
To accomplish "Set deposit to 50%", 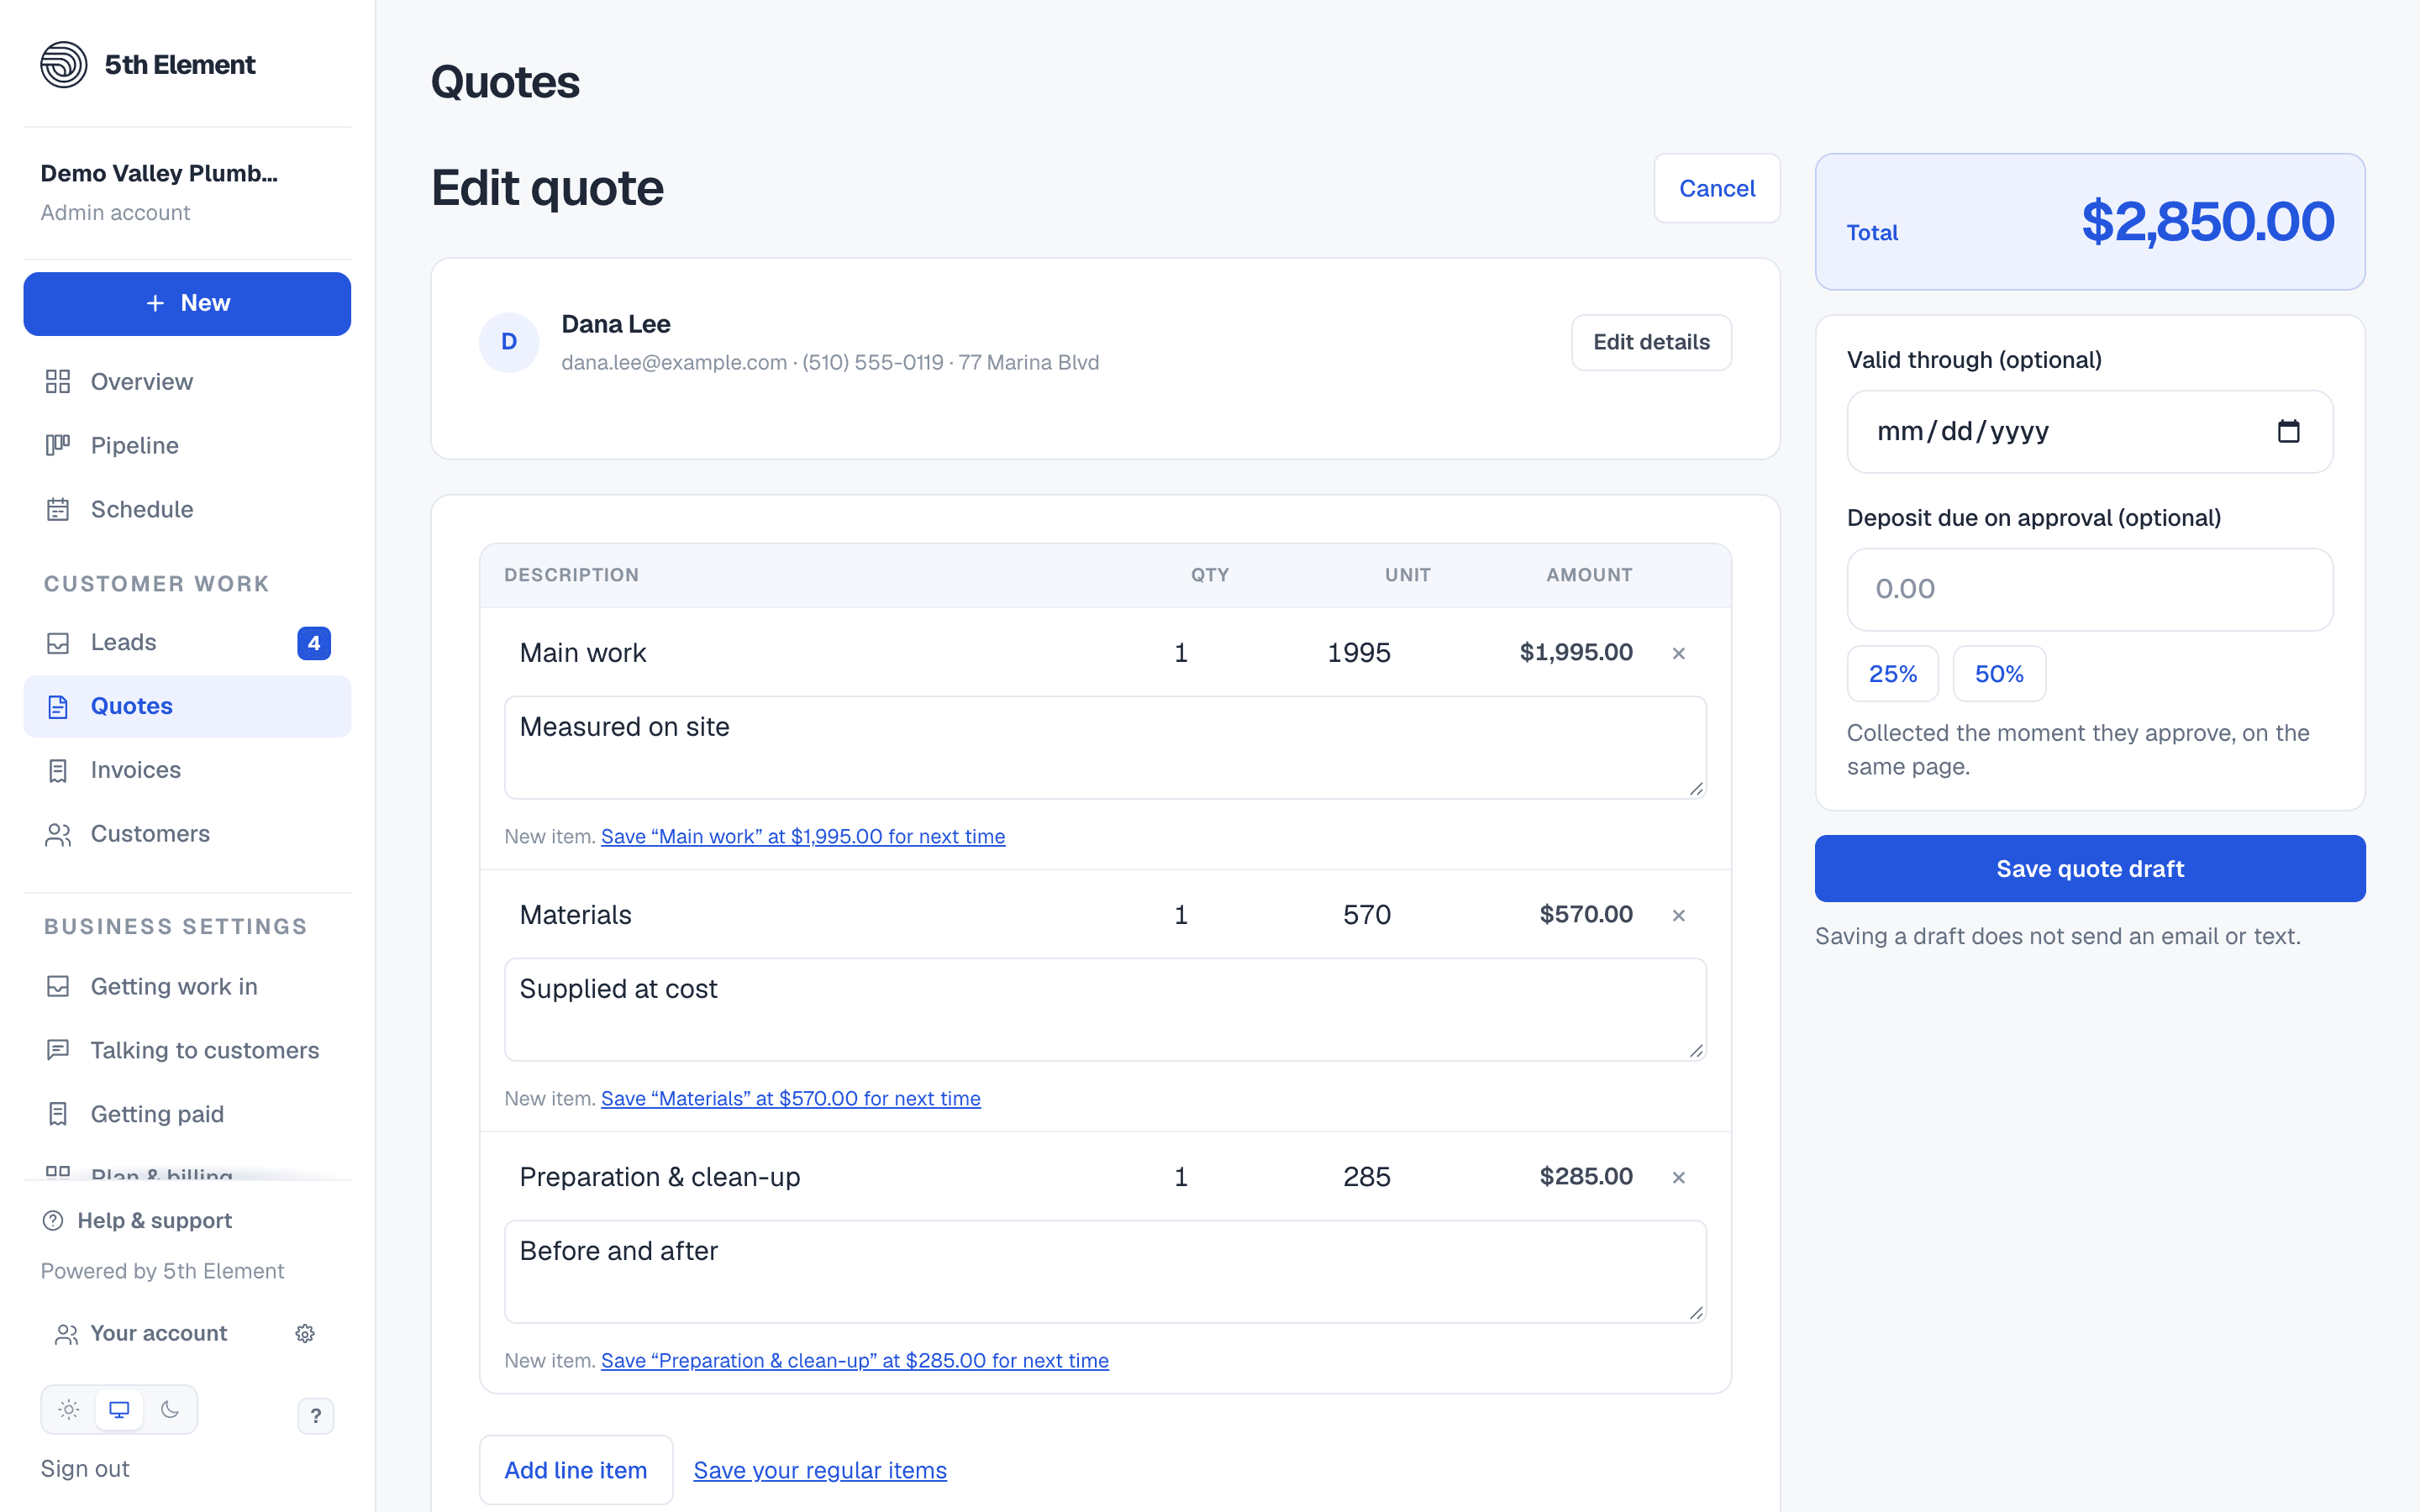I will 1999,674.
